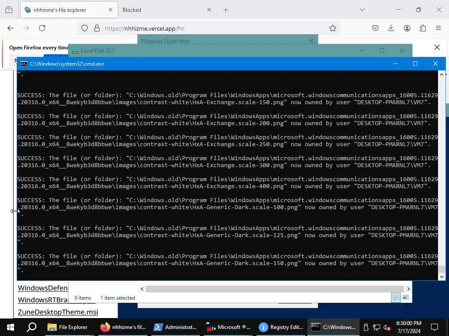Open ZuneDesktopTheme.msi link
449x336 pixels.
(x=58, y=312)
